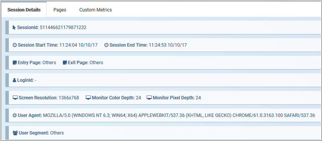This screenshot has width=322, height=141.
Task: Open the Custom Metrics tab
Action: 96,10
